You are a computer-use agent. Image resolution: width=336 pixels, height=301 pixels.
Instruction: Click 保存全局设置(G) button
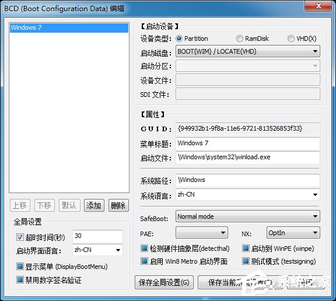164,282
